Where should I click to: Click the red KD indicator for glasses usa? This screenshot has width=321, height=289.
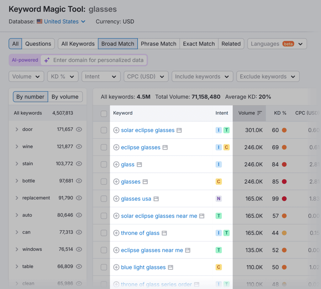point(284,199)
